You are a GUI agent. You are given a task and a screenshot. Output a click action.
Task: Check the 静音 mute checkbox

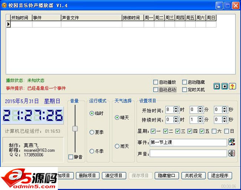tap(71, 157)
